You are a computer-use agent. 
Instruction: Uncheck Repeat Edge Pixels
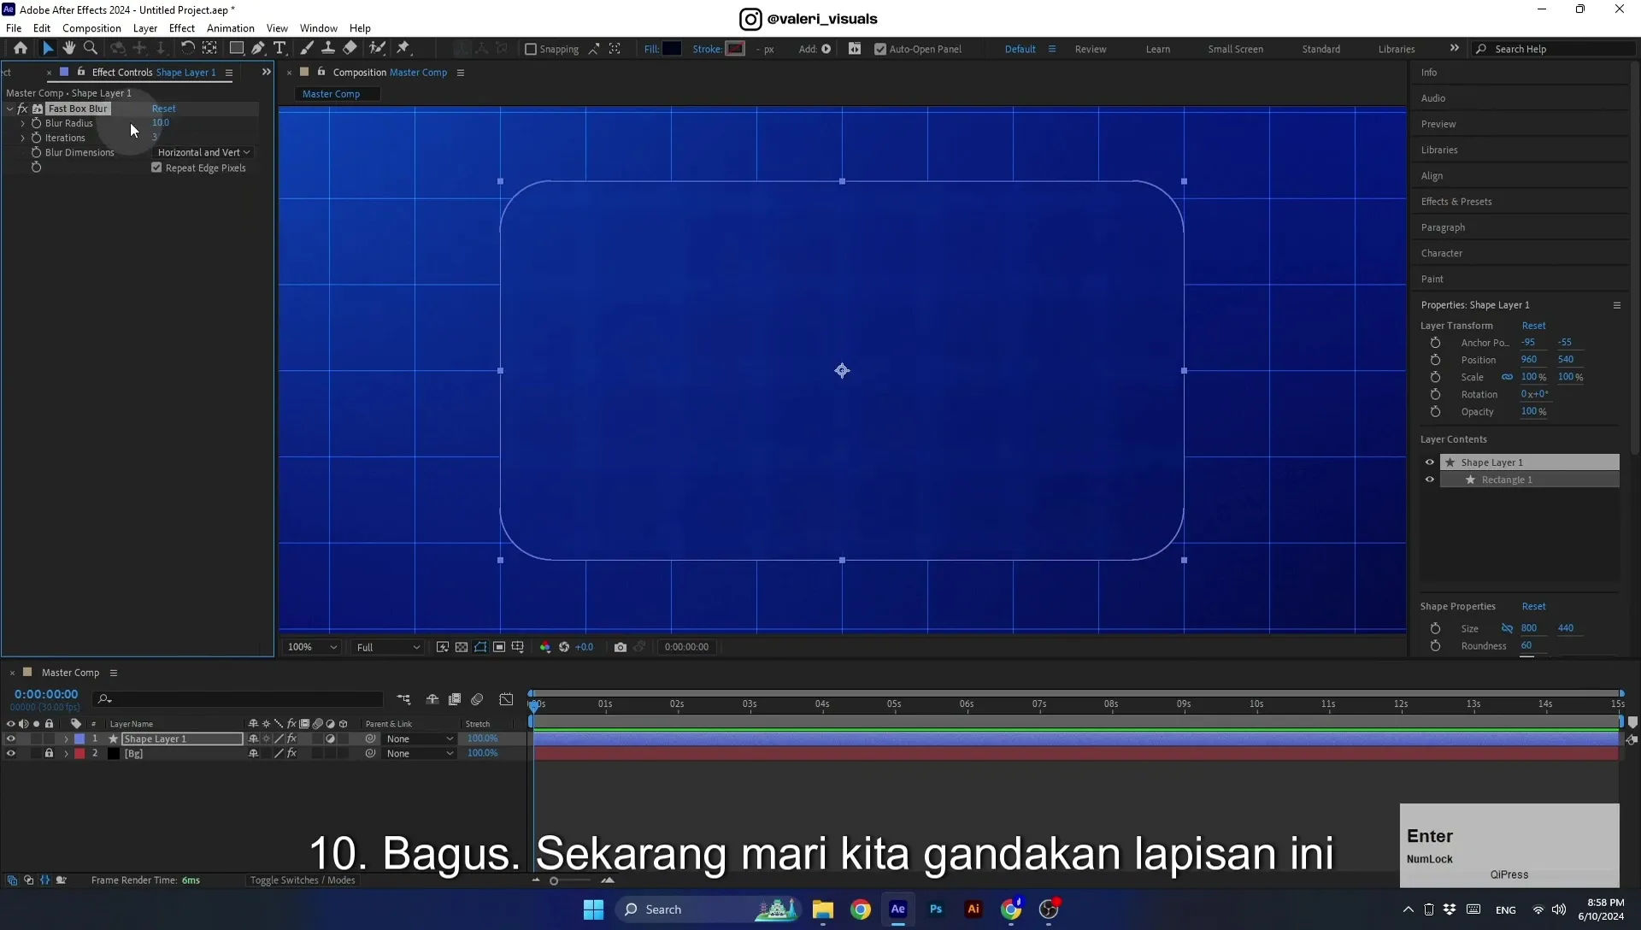click(x=156, y=168)
